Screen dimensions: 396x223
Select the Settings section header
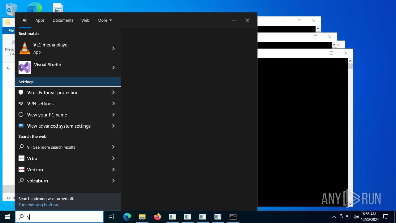coord(68,82)
